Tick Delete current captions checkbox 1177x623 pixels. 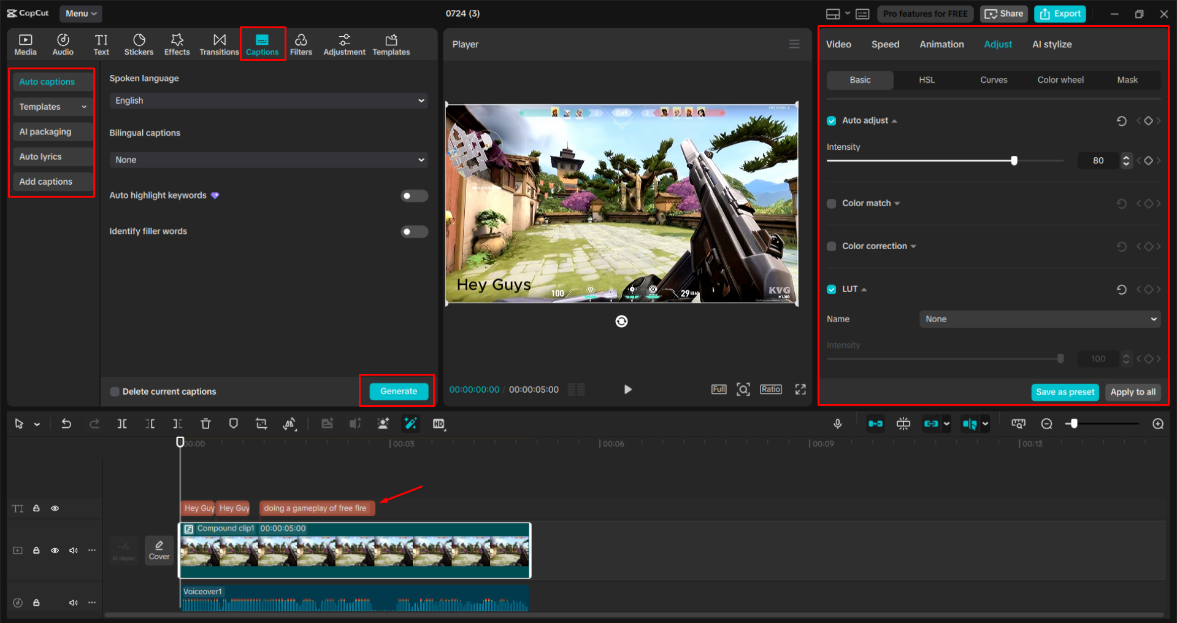coord(115,392)
